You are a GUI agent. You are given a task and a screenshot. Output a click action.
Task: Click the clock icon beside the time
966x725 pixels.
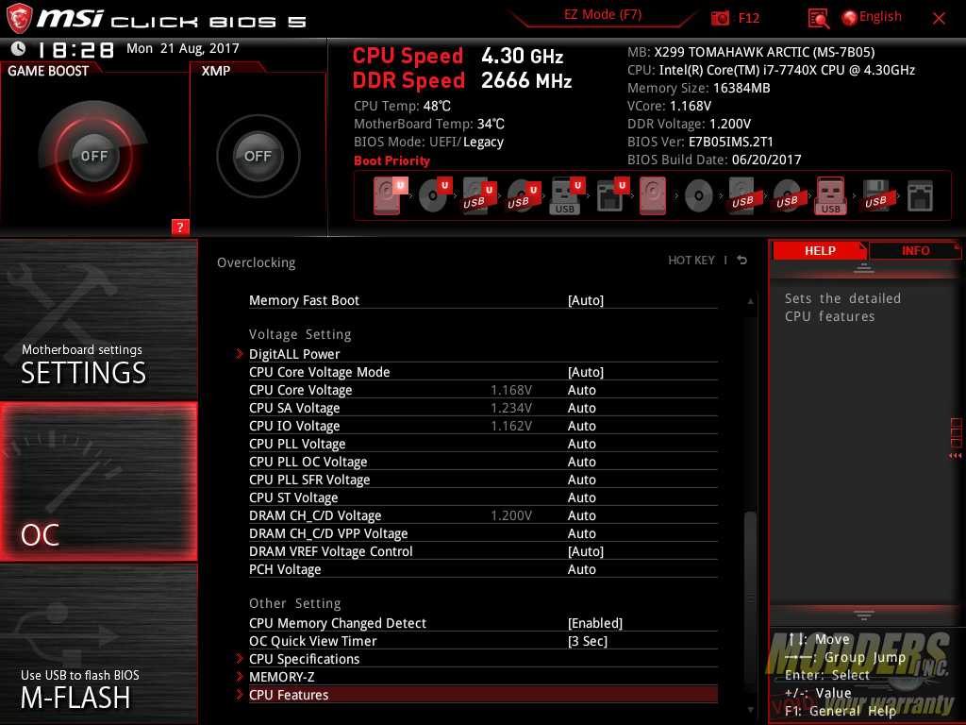click(x=19, y=48)
